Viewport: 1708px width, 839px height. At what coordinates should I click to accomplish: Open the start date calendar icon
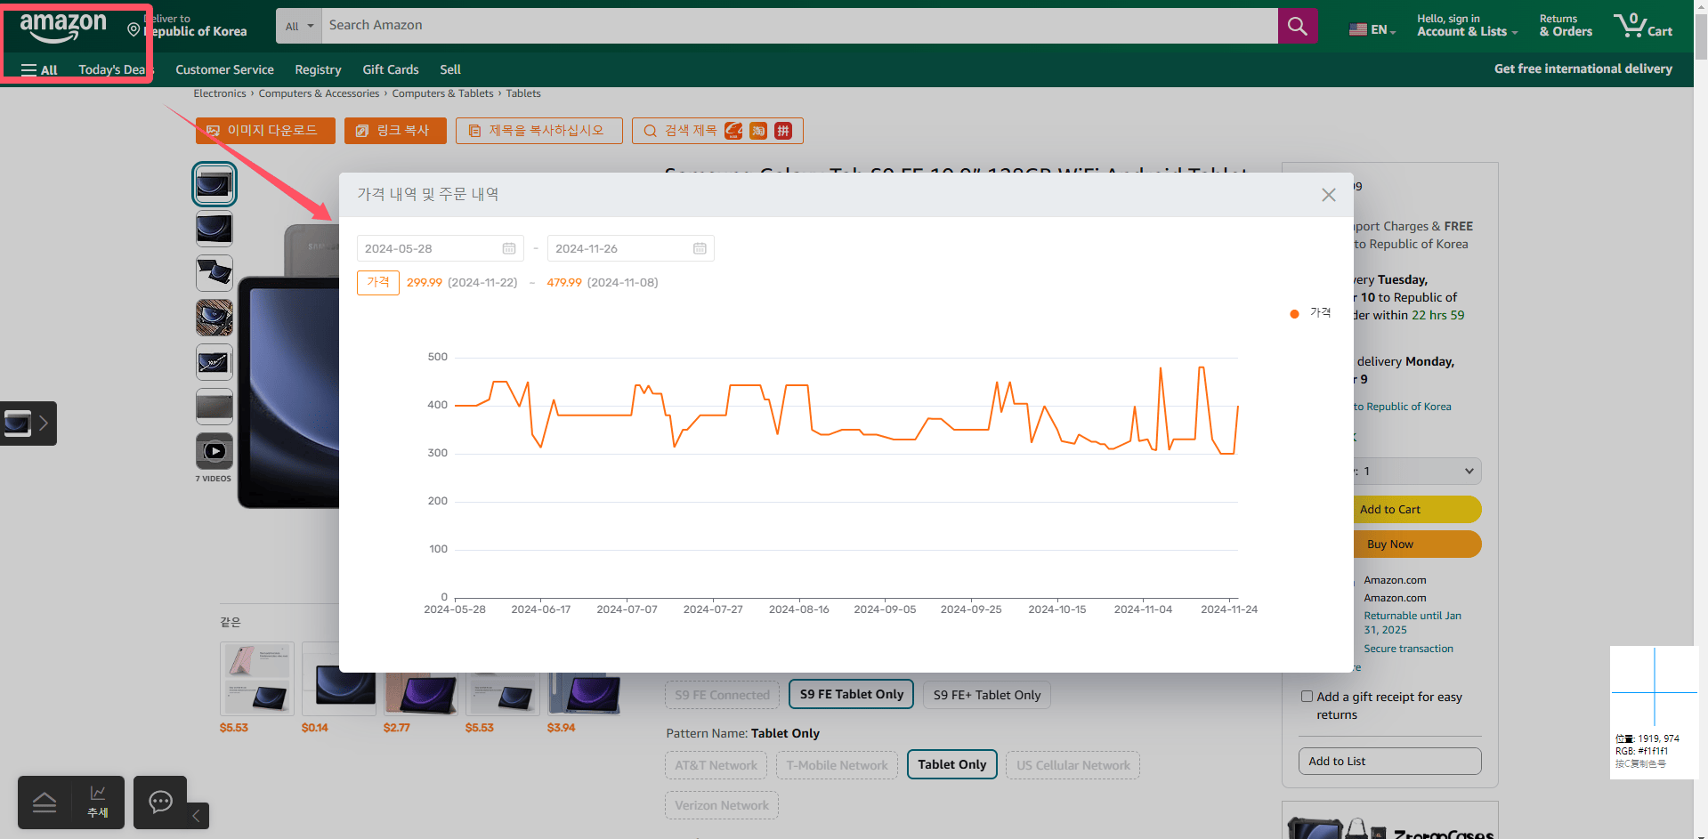pyautogui.click(x=509, y=248)
